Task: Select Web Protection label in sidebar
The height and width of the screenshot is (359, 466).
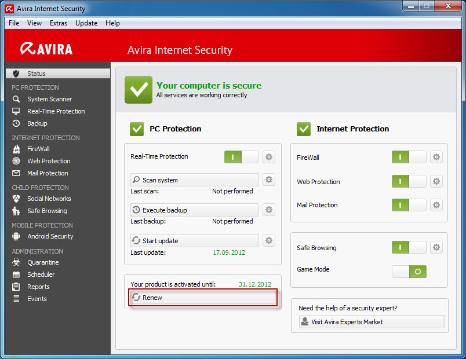Action: tap(49, 161)
